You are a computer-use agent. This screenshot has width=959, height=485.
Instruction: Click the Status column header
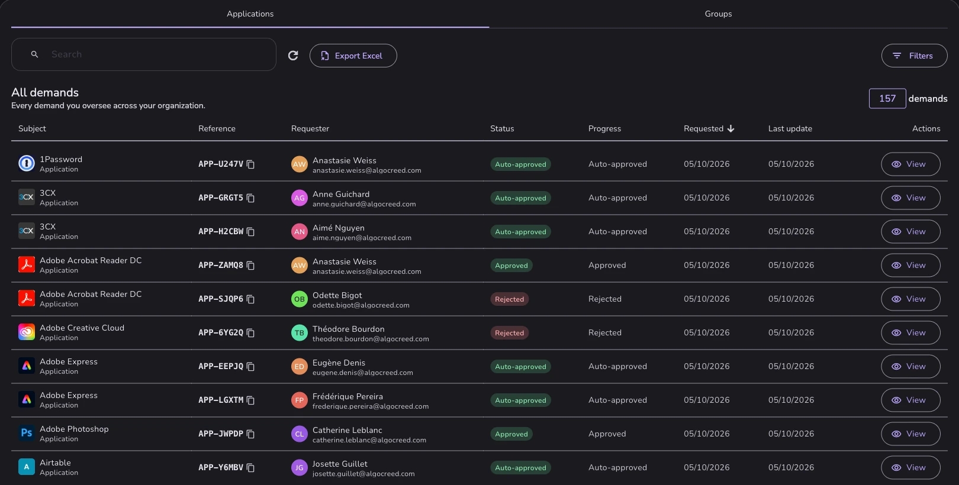click(x=502, y=128)
